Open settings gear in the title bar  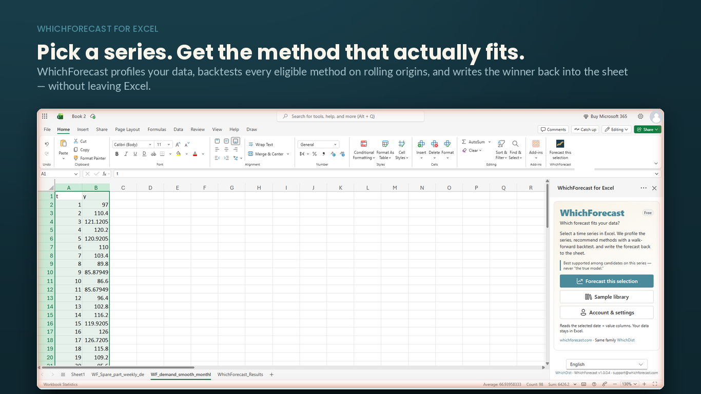tap(640, 116)
